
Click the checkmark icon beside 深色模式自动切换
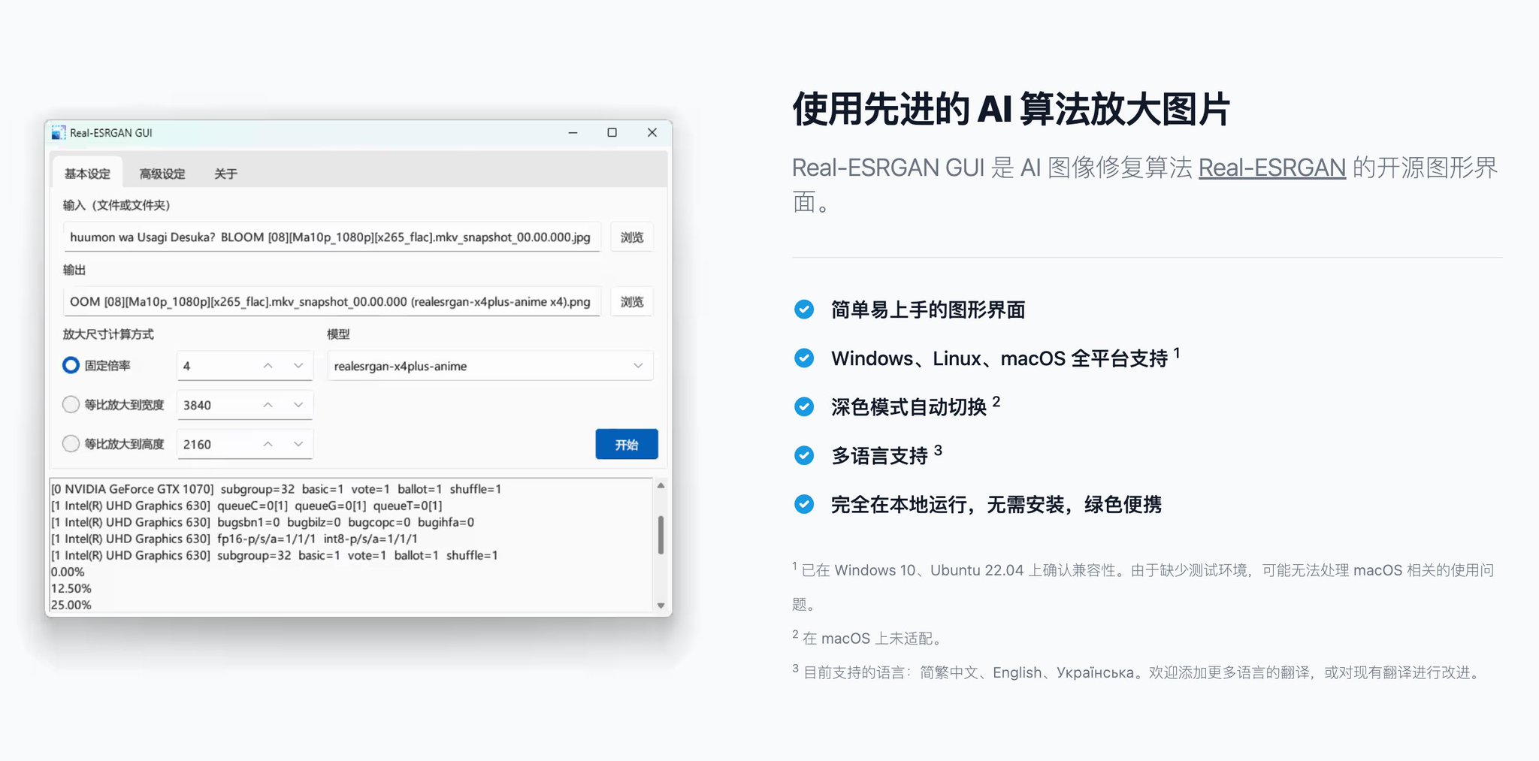coord(804,406)
